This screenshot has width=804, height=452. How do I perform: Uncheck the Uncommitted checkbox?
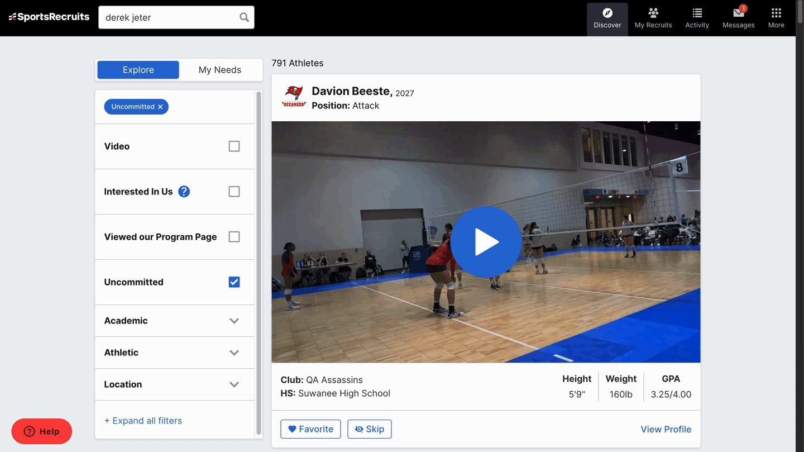[x=234, y=282]
